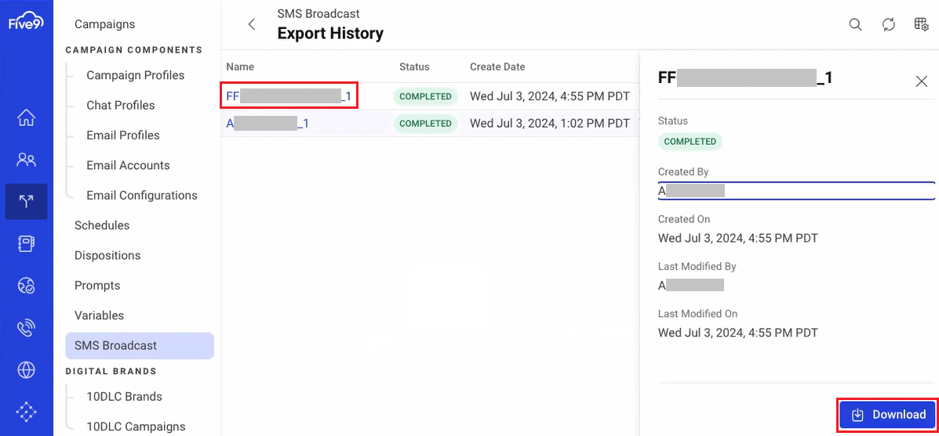The height and width of the screenshot is (436, 939).
Task: Click the Last Modified On date value
Action: pyautogui.click(x=737, y=333)
